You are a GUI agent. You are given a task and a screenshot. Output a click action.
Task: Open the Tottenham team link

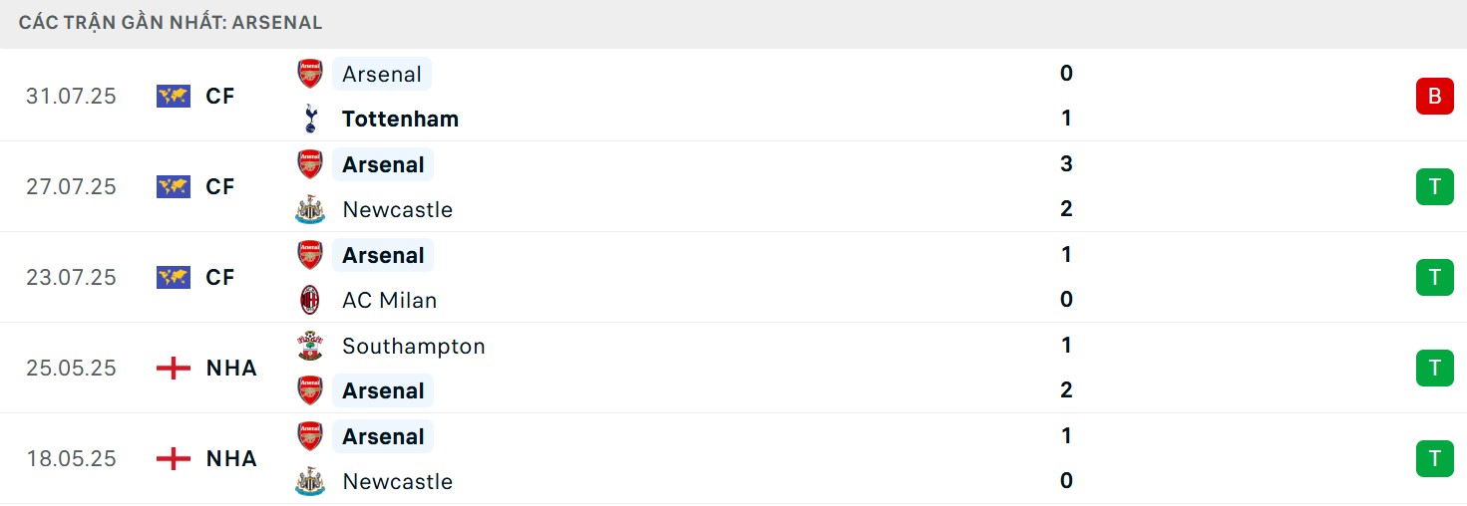click(400, 119)
